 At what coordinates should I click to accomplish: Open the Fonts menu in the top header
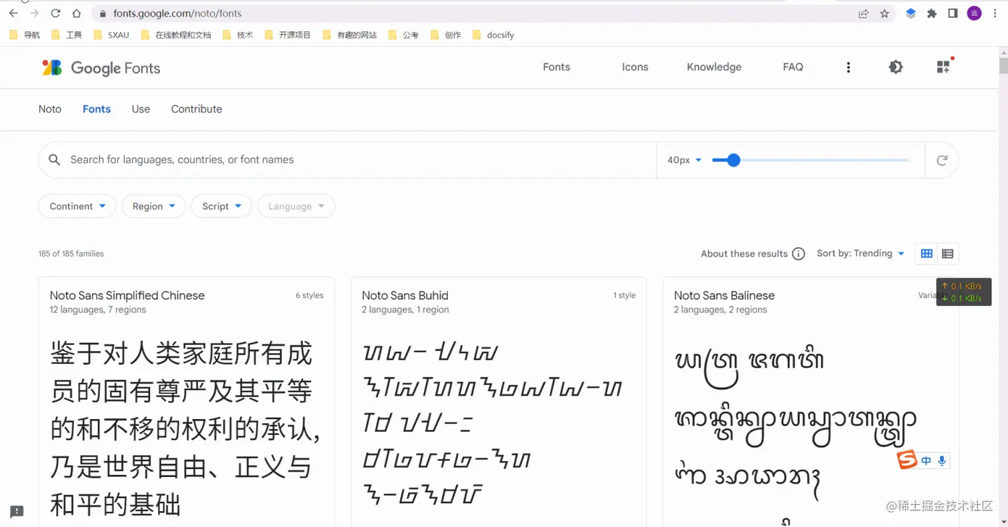pos(557,67)
